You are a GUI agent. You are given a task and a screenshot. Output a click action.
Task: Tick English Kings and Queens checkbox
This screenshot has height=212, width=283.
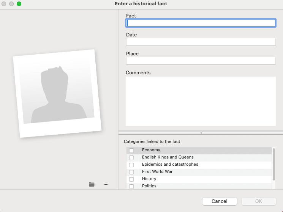pyautogui.click(x=131, y=158)
